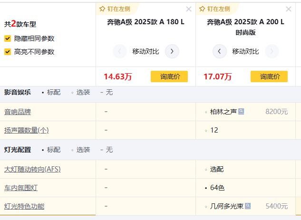Open the 车内氛围灯 parameter link
The image size is (301, 220).
[21, 188]
